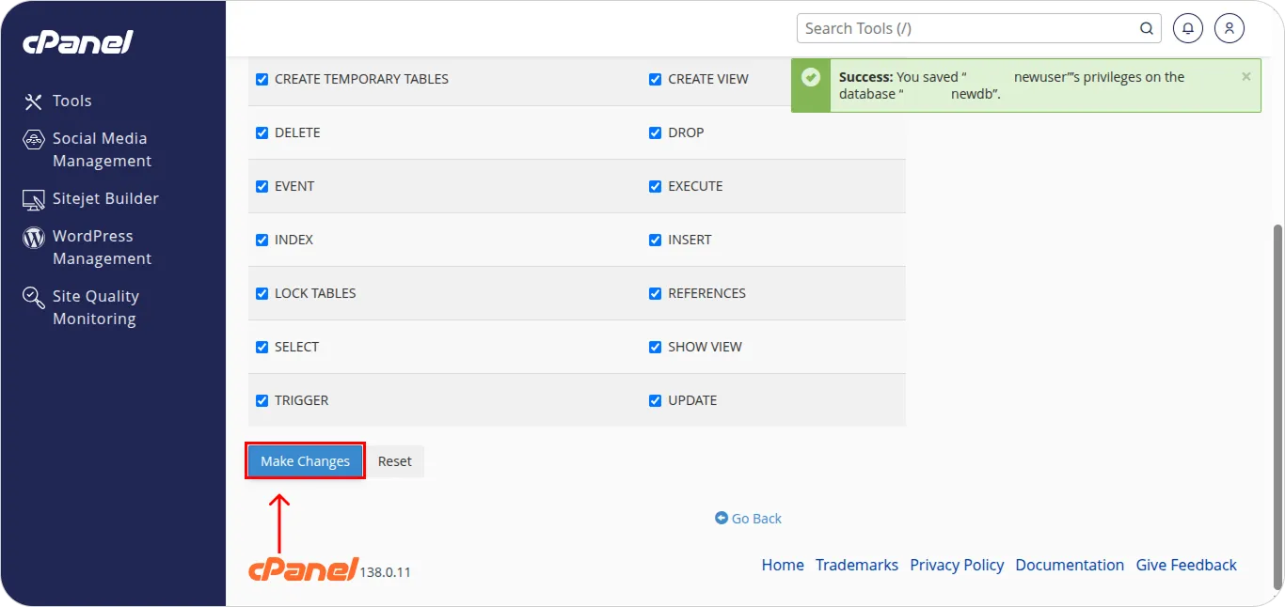The height and width of the screenshot is (607, 1285).
Task: Open the Home footer link
Action: [x=783, y=565]
